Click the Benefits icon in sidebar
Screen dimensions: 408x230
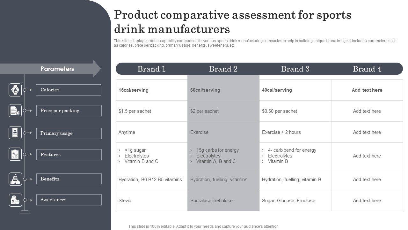[x=15, y=179]
